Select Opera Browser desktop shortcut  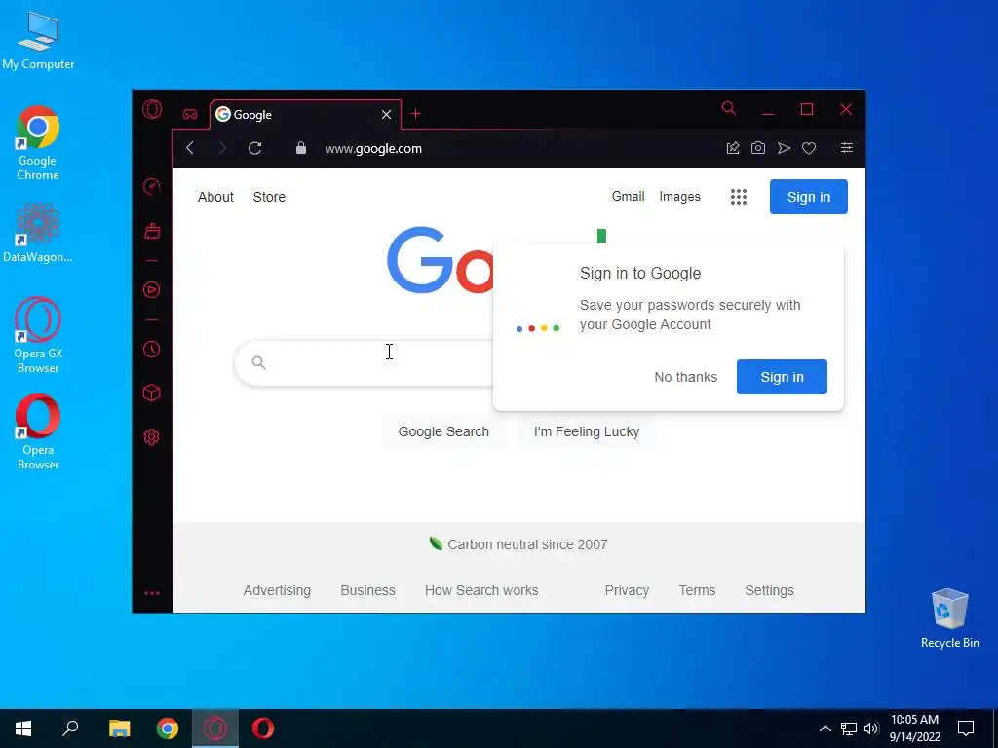pyautogui.click(x=38, y=431)
